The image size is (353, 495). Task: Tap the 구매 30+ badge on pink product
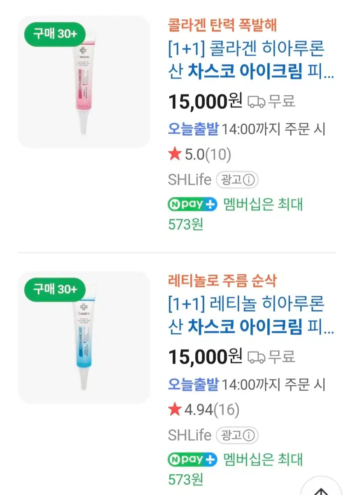click(x=55, y=34)
